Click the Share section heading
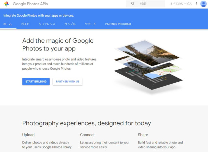The height and width of the screenshot is (152, 208). tap(143, 135)
